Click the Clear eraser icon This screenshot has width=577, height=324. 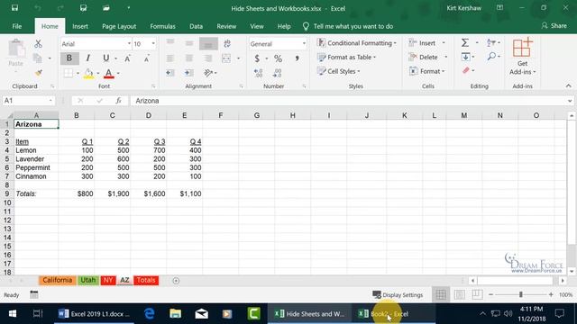tap(466, 70)
